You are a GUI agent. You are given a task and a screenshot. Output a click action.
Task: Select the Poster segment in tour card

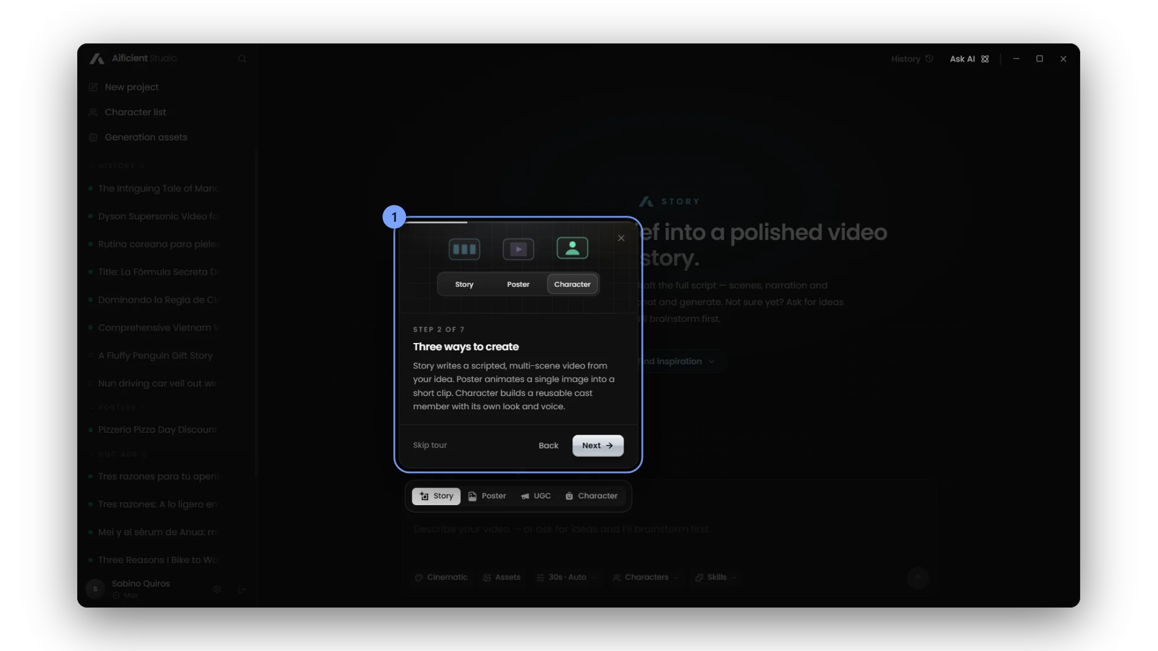point(518,285)
